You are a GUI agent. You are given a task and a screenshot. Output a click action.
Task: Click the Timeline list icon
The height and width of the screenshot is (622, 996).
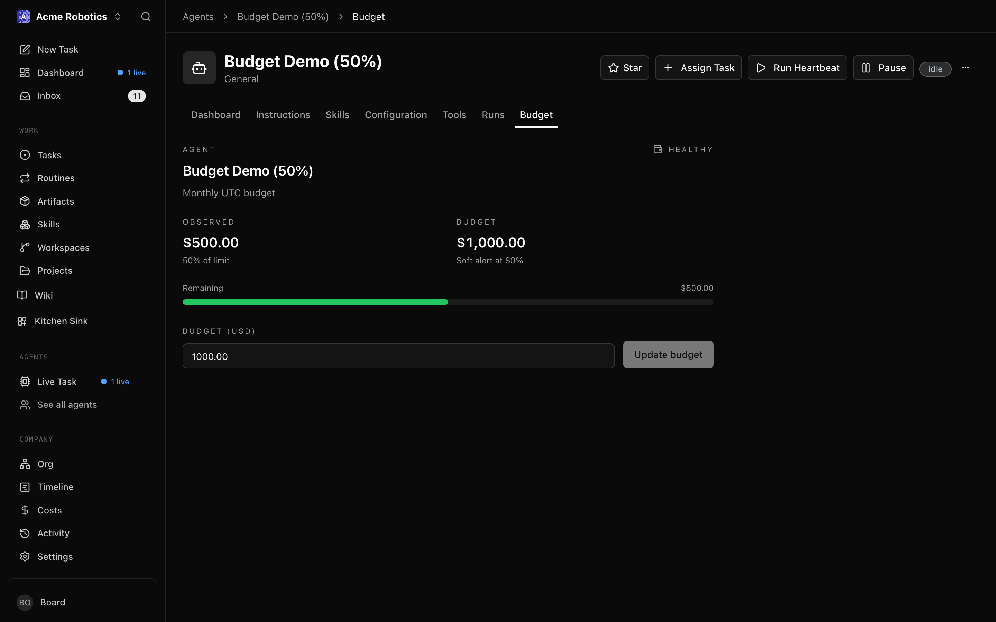25,487
